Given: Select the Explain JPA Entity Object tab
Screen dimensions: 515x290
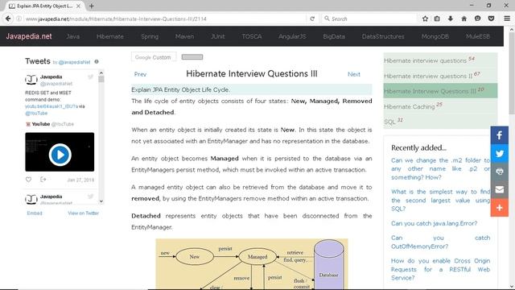Looking at the screenshot, I should [x=44, y=6].
